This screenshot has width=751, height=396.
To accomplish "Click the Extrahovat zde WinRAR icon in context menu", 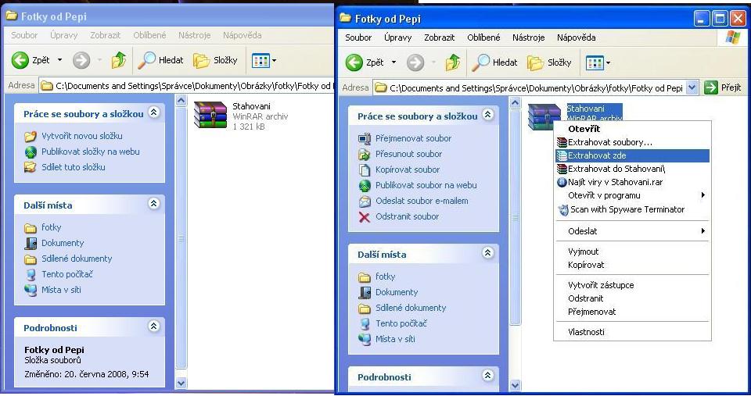I will pyautogui.click(x=562, y=156).
